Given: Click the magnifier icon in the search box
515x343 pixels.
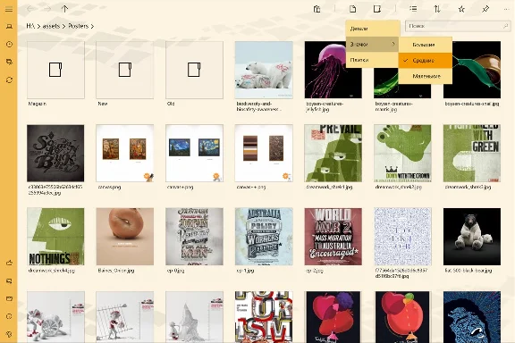Looking at the screenshot, I should (505, 26).
